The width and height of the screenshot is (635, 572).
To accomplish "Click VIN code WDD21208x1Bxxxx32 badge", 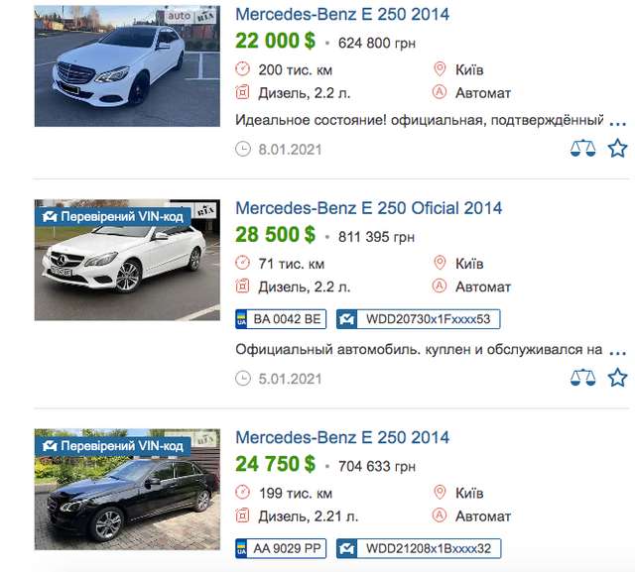I will pos(418,548).
